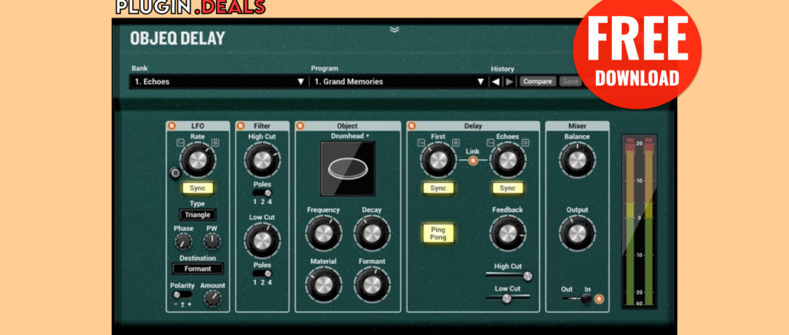This screenshot has width=789, height=335.
Task: Click the Compare button
Action: tap(538, 81)
